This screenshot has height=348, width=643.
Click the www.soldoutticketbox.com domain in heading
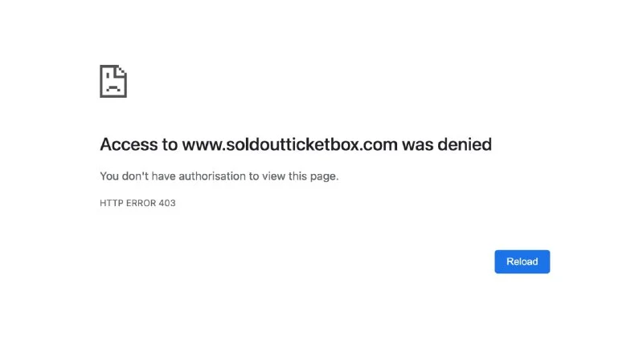click(290, 145)
